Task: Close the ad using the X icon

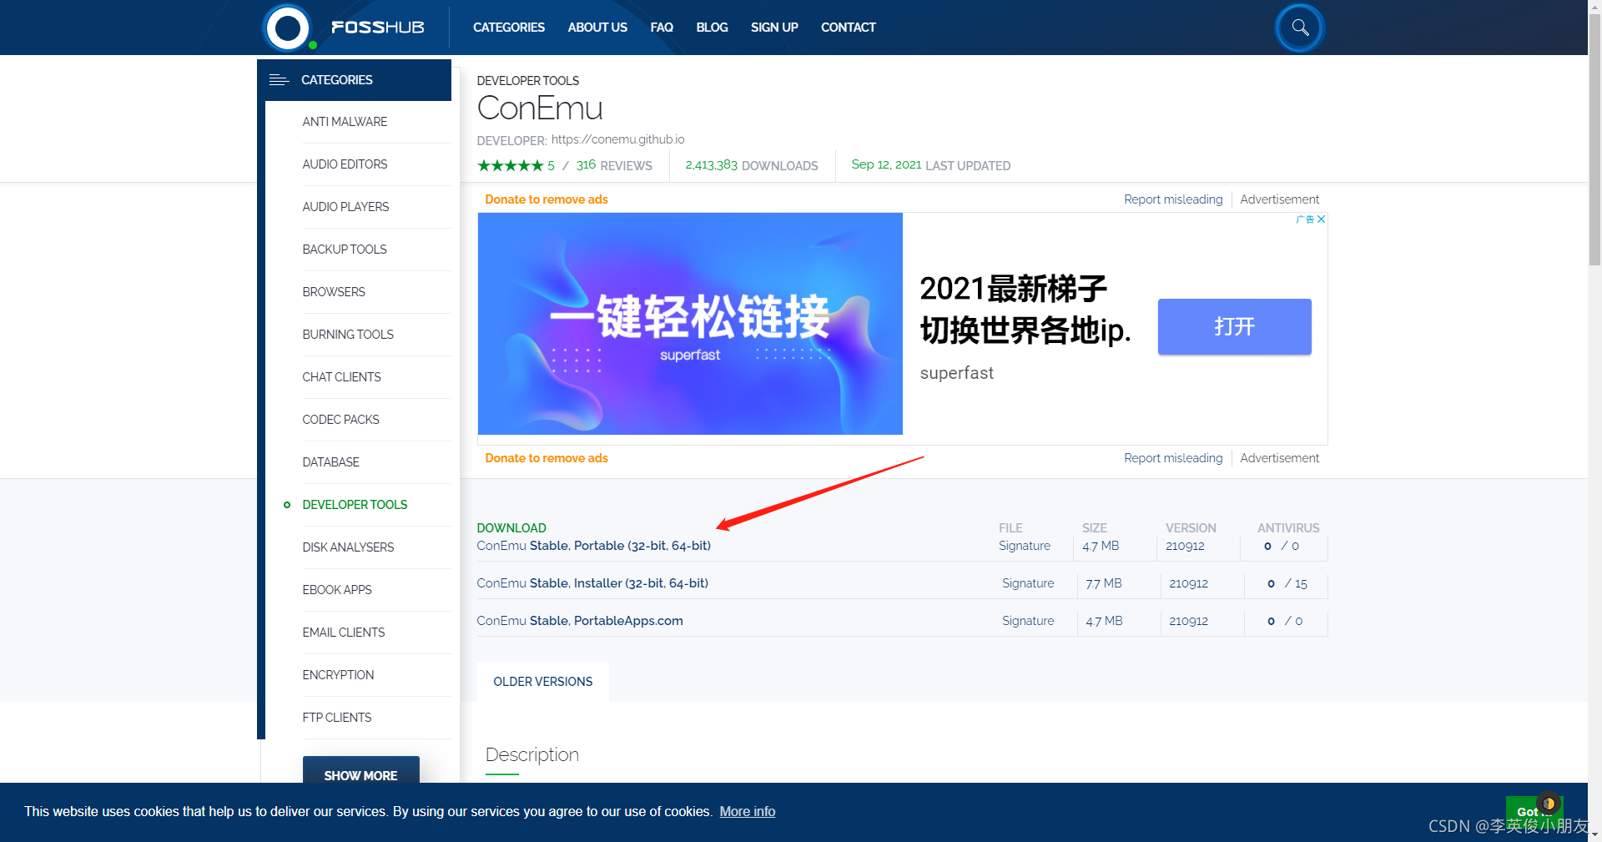Action: pos(1321,219)
